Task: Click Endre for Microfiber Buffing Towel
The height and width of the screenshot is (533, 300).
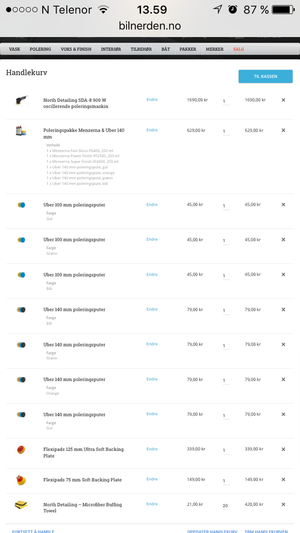Action: [x=152, y=504]
